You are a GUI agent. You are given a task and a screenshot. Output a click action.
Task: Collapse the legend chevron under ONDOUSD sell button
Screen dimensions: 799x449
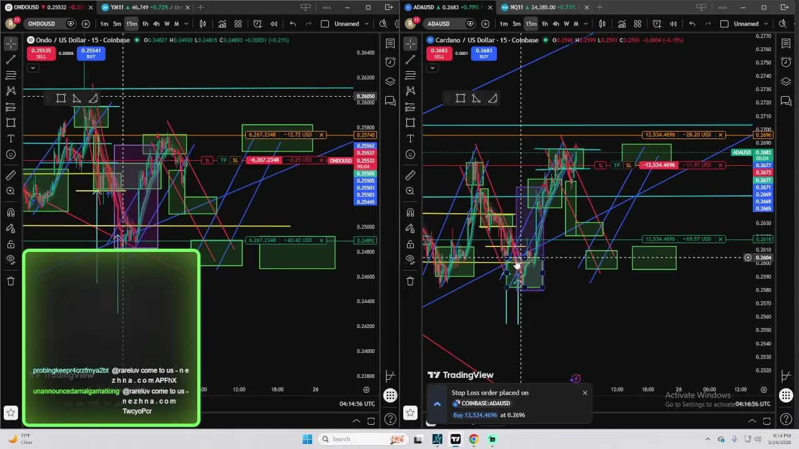tap(32, 68)
